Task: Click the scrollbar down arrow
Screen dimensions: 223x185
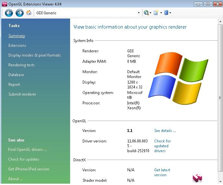Action: click(x=220, y=181)
